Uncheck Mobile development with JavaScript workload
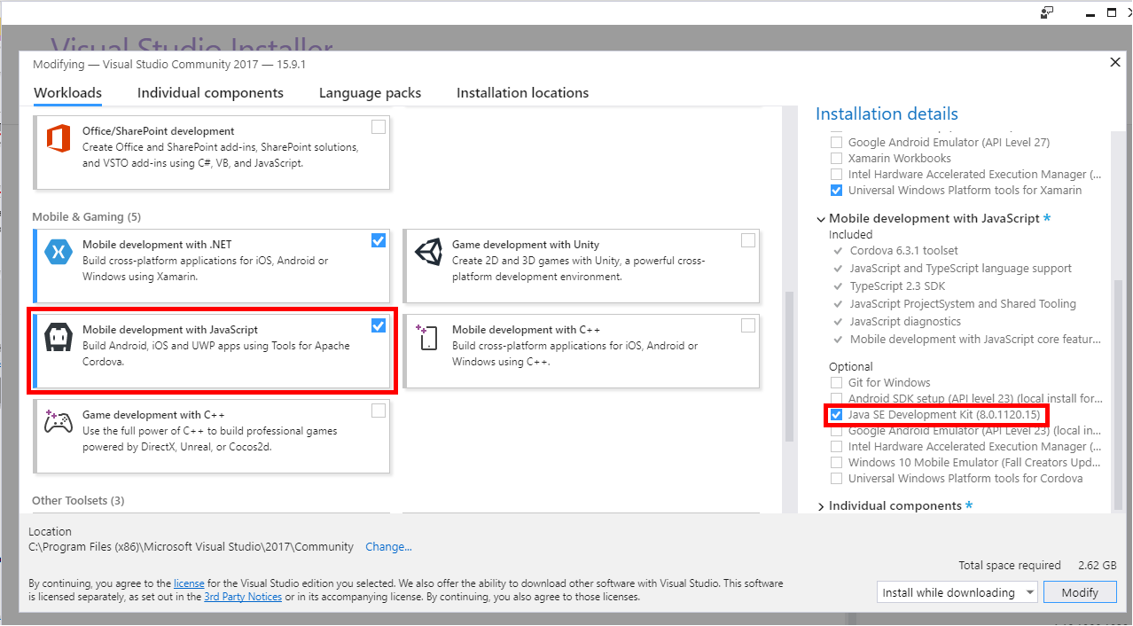The image size is (1133, 626). click(x=379, y=325)
